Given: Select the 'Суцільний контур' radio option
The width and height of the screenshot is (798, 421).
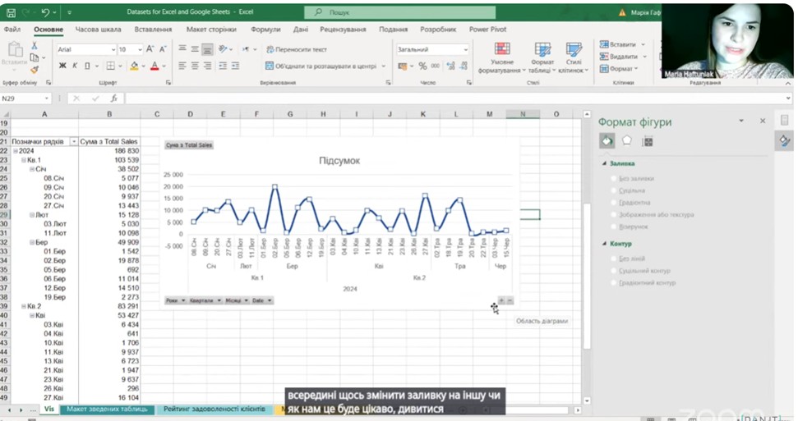Looking at the screenshot, I should 615,271.
